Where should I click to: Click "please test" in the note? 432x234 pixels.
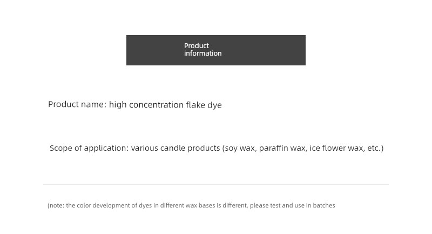pos(265,205)
